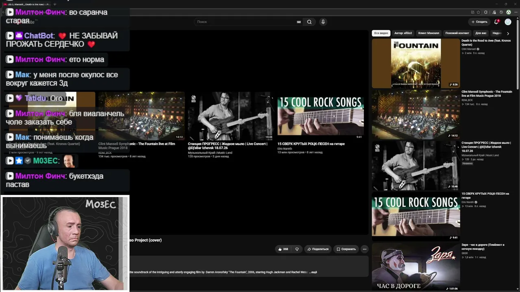This screenshot has height=292, width=520.
Task: Select the Автор: afilio2 filter chip
Action: click(403, 33)
